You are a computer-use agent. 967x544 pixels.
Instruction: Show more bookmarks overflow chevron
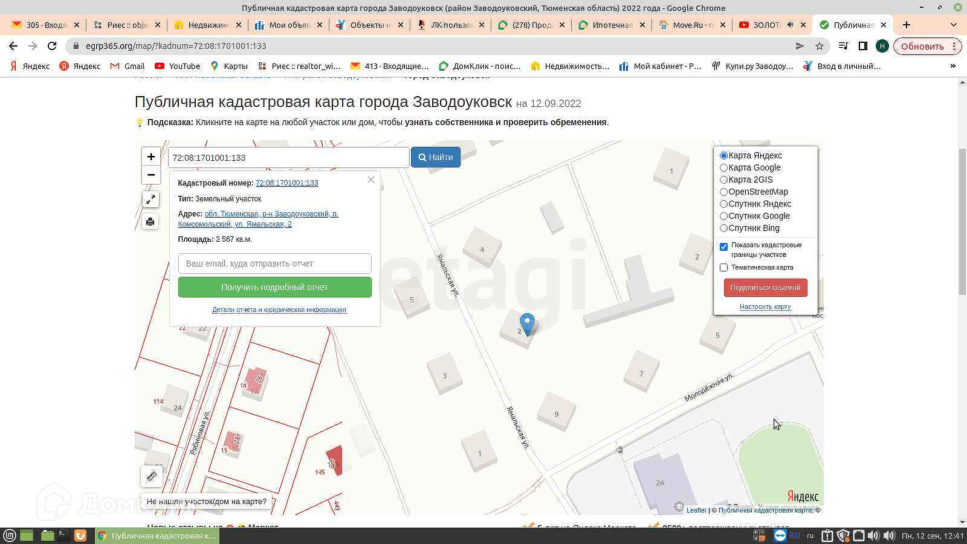953,66
